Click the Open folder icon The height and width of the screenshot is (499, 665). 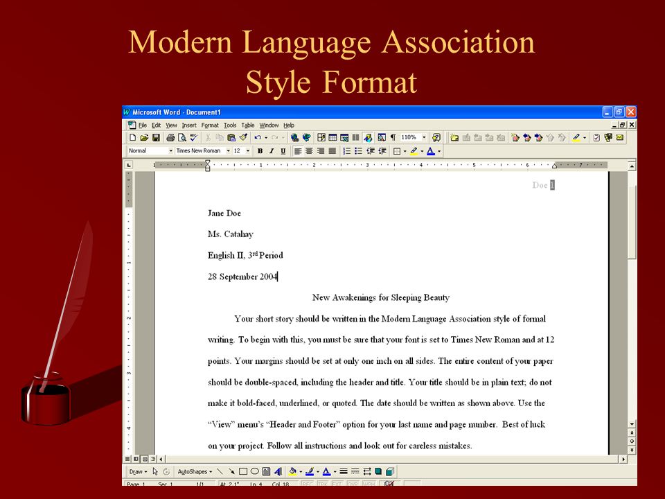coord(144,137)
